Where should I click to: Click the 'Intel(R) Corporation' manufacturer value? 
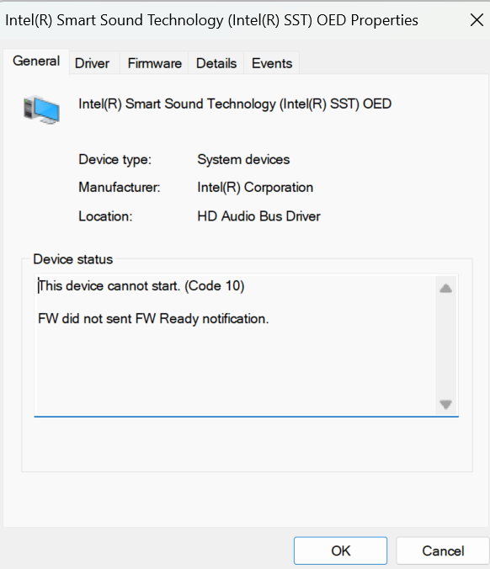[x=255, y=188]
